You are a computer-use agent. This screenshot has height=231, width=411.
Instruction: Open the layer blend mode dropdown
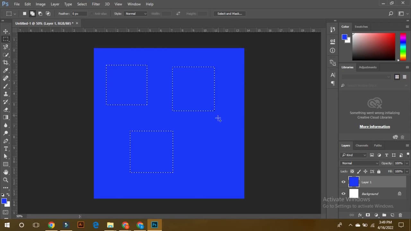[x=360, y=163]
